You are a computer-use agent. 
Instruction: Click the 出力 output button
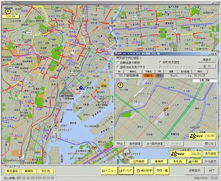tap(207, 66)
